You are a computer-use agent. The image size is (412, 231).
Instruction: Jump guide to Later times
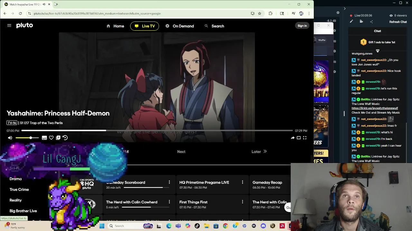(x=259, y=151)
